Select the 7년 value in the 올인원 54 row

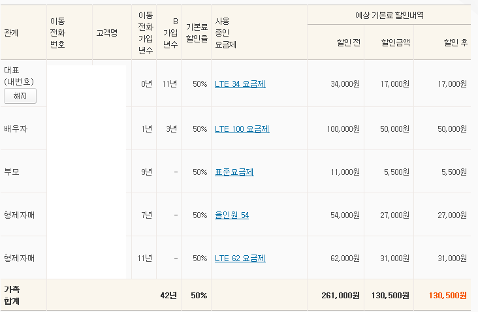[x=147, y=215]
